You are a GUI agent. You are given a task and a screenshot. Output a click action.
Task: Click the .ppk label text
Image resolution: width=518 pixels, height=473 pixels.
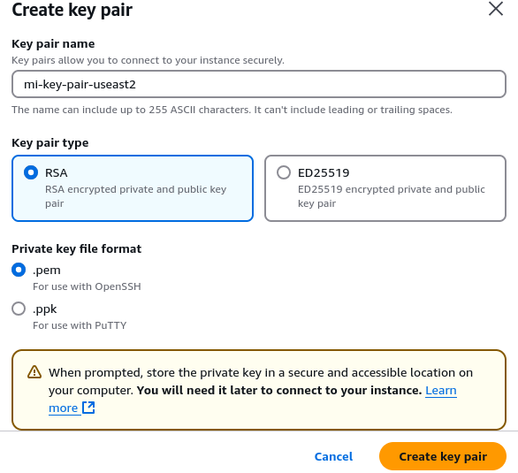coord(44,309)
